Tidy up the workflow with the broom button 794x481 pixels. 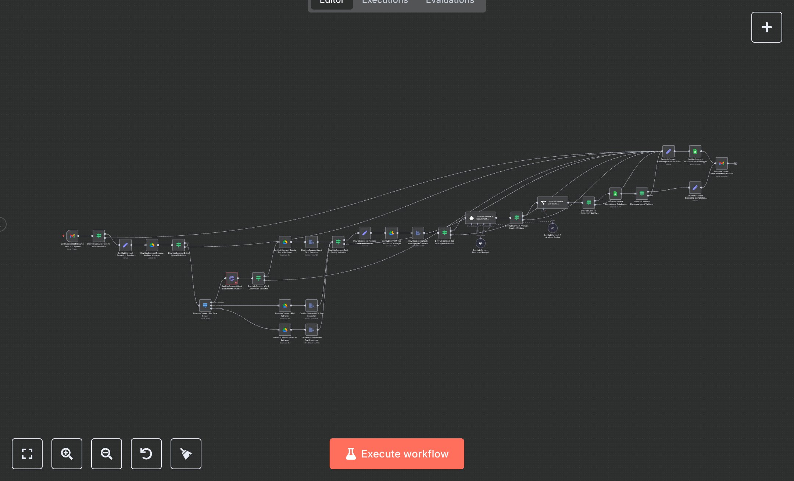point(186,454)
